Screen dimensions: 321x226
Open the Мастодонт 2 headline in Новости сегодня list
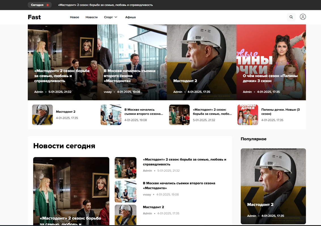click(153, 207)
